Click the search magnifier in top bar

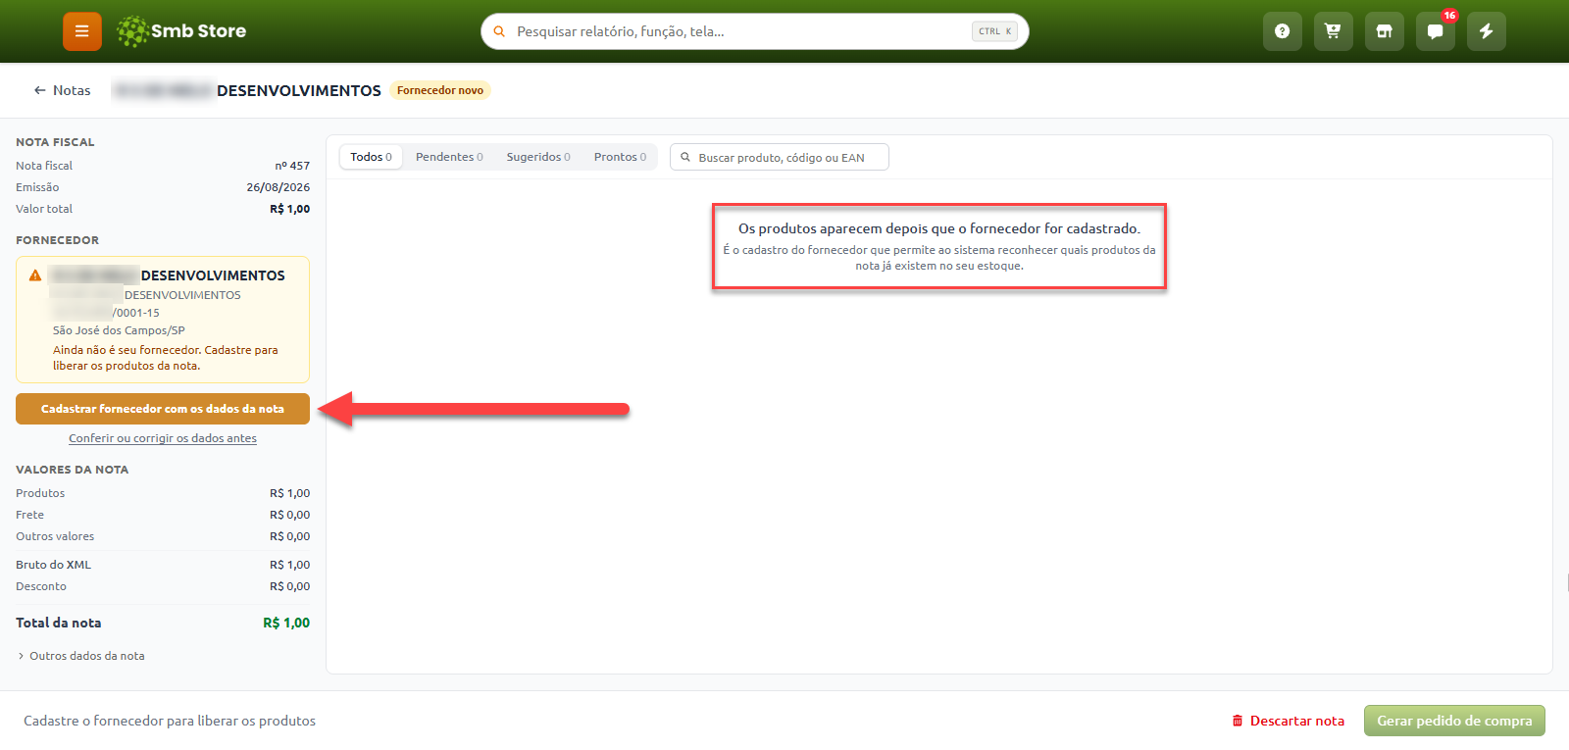499,31
